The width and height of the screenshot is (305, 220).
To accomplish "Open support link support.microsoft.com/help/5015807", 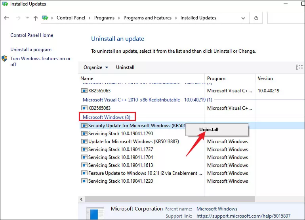I will coord(243,216).
